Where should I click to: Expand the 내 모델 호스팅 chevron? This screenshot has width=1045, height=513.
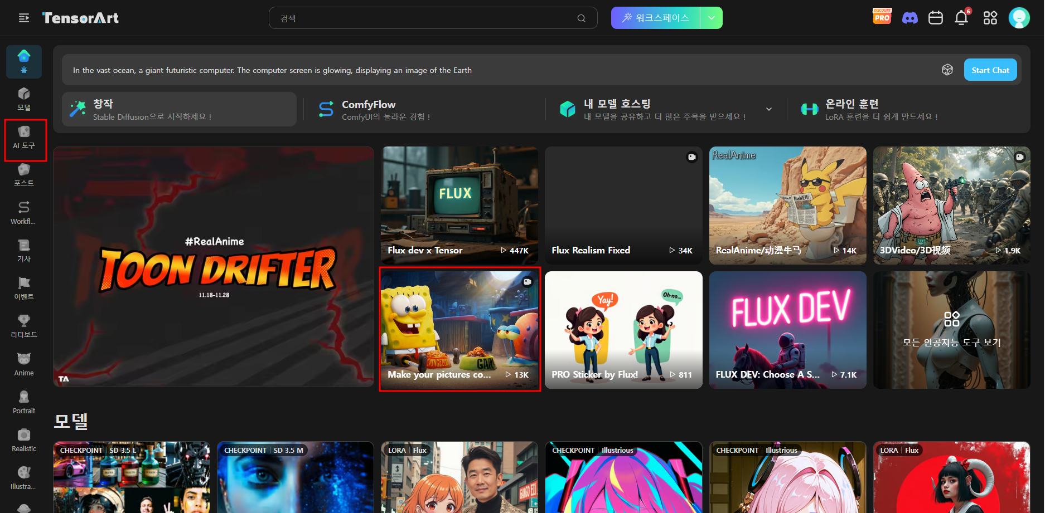pyautogui.click(x=769, y=109)
